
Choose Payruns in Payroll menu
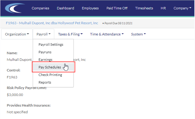click(53, 52)
